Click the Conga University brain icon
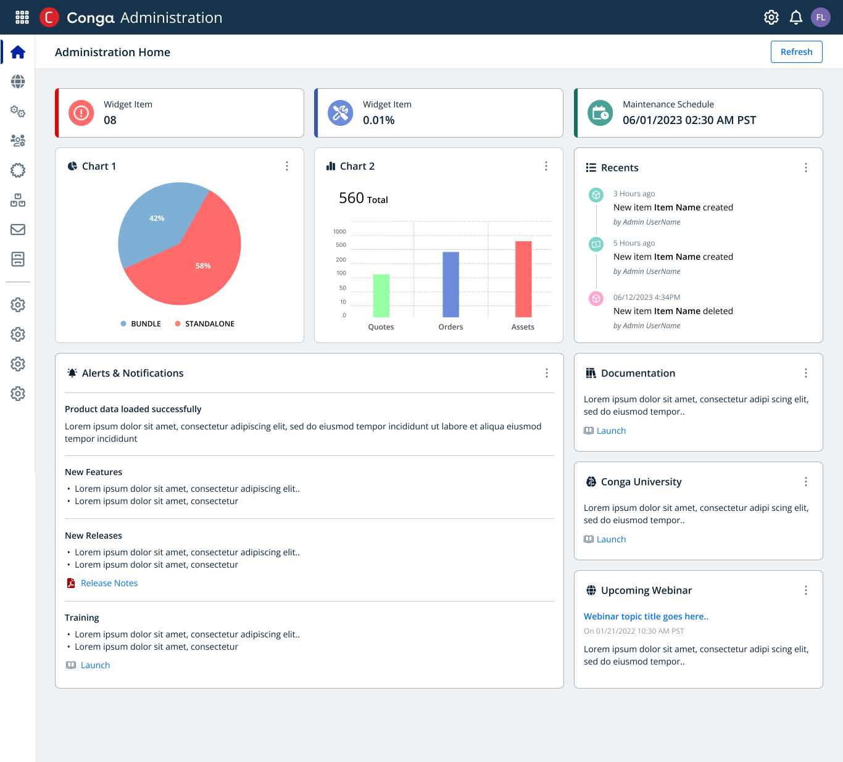This screenshot has width=843, height=762. click(591, 481)
